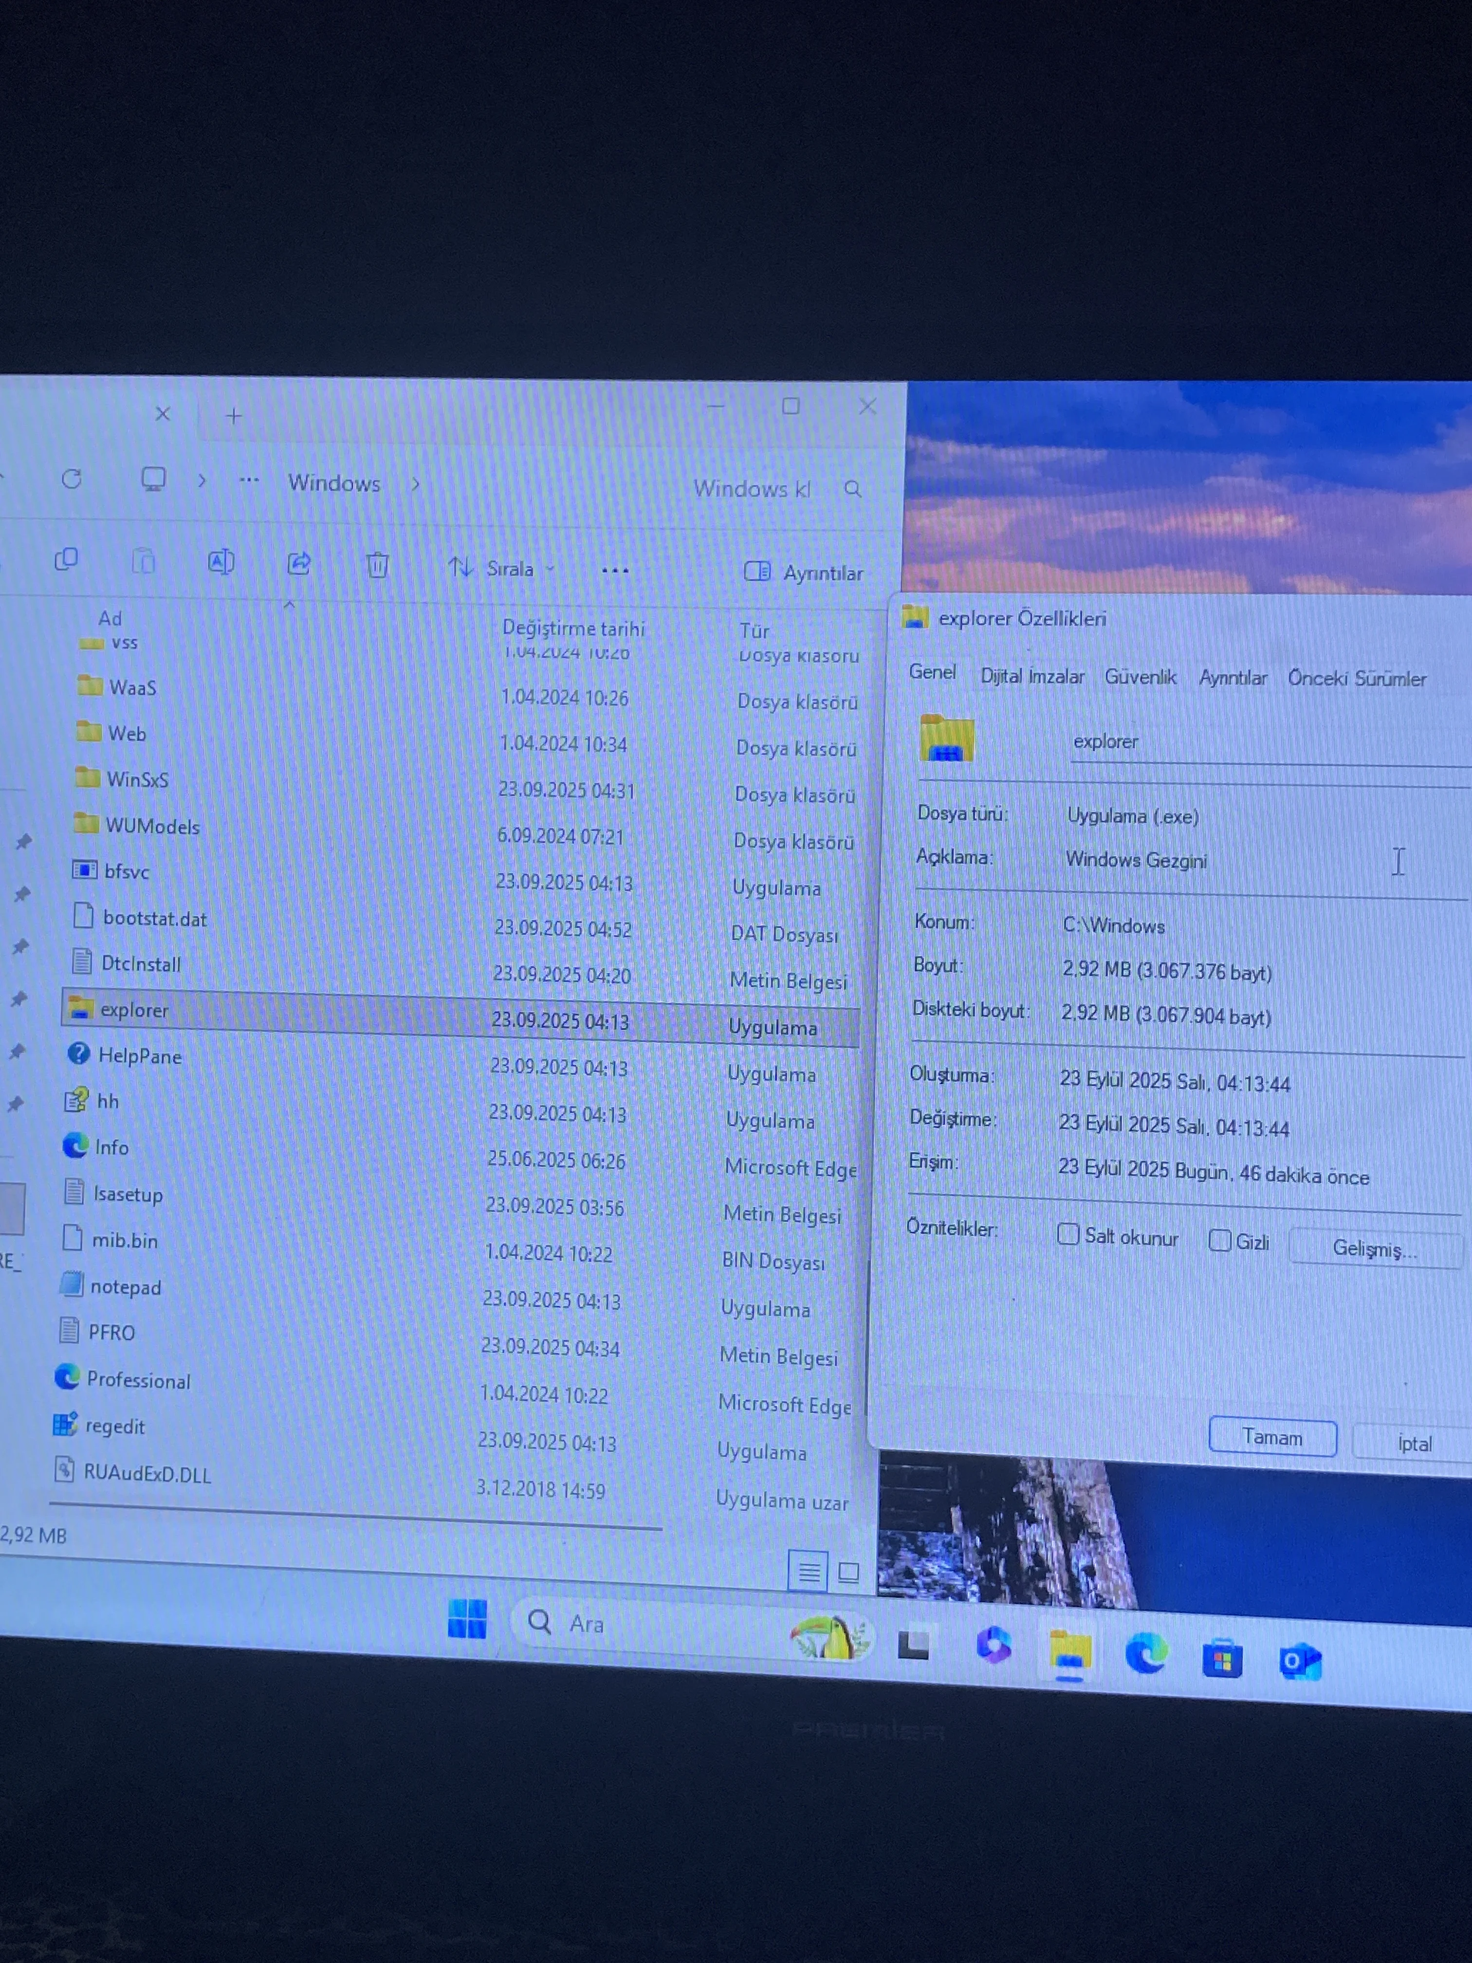
Task: Open the Sırala sort dropdown
Action: (502, 568)
